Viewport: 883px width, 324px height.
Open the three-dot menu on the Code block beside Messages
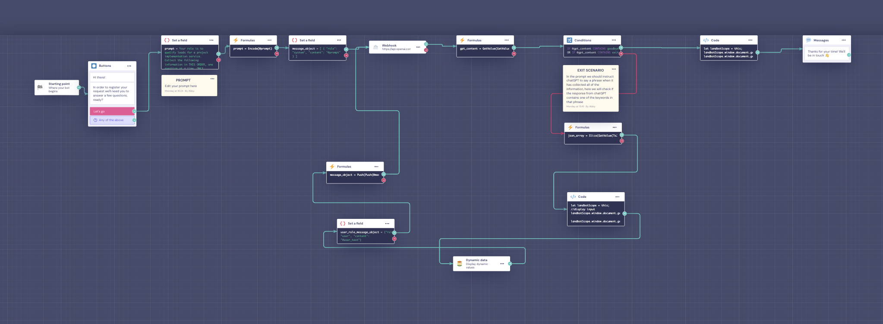751,40
